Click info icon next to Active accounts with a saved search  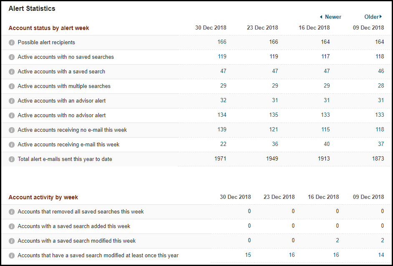(x=12, y=72)
